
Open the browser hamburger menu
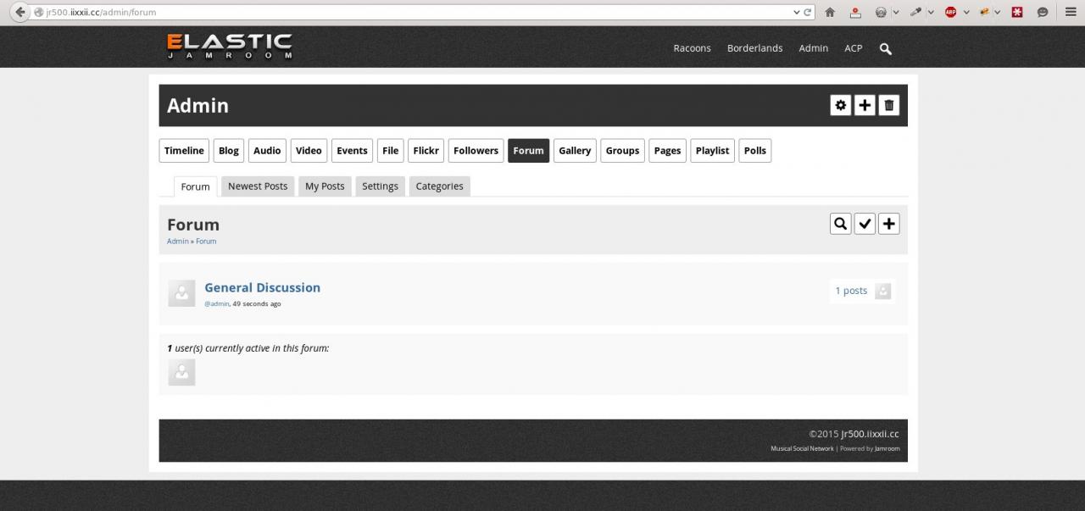pyautogui.click(x=1071, y=12)
